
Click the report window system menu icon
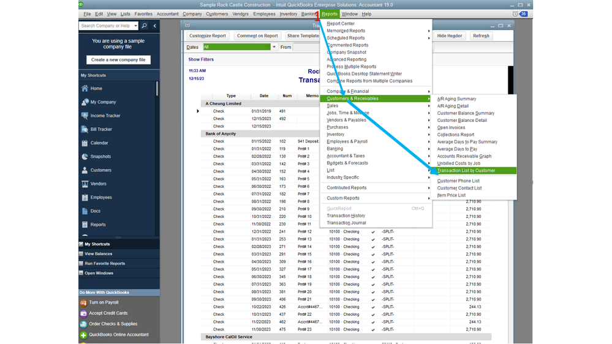[187, 25]
